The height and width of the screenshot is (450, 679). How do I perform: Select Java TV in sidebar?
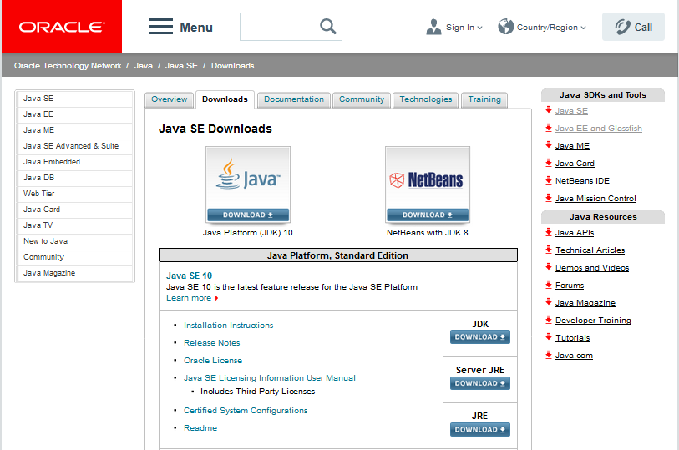[x=74, y=225]
